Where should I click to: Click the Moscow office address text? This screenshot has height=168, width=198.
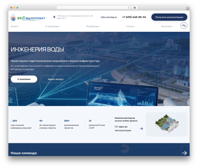point(74,17)
